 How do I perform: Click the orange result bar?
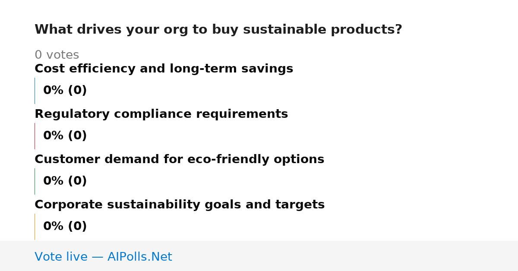pos(35,227)
